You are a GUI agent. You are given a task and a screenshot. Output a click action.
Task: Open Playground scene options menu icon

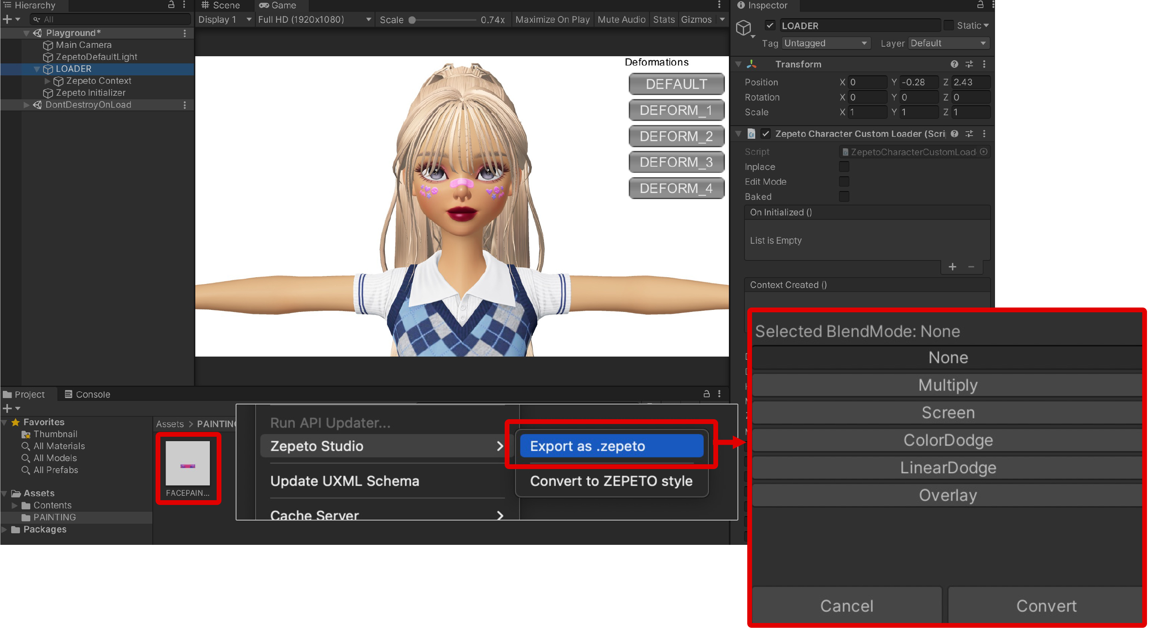(x=185, y=33)
